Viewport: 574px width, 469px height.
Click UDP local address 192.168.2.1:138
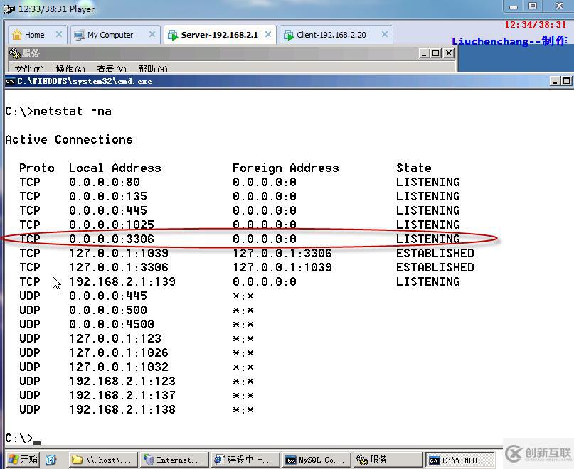(122, 410)
